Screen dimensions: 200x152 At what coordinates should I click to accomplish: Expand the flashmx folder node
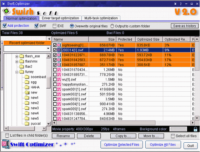point(17,62)
